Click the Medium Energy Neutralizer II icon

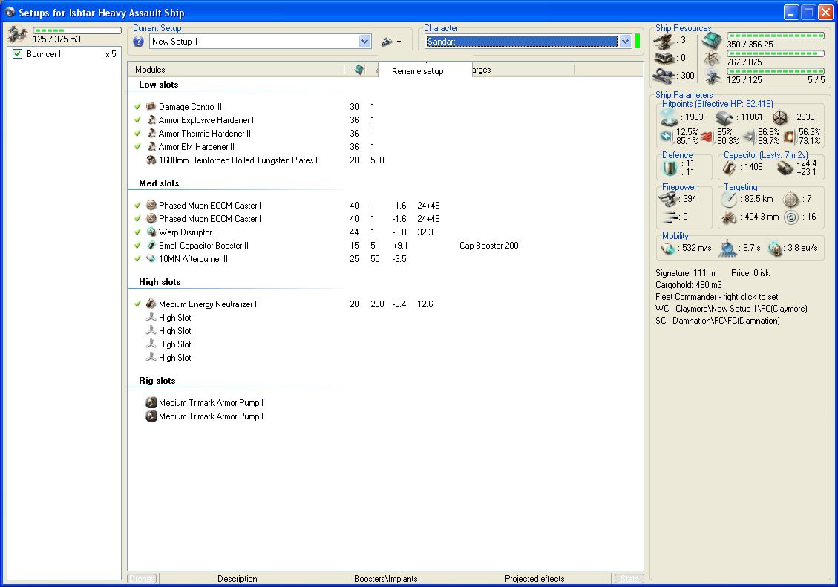(x=151, y=304)
